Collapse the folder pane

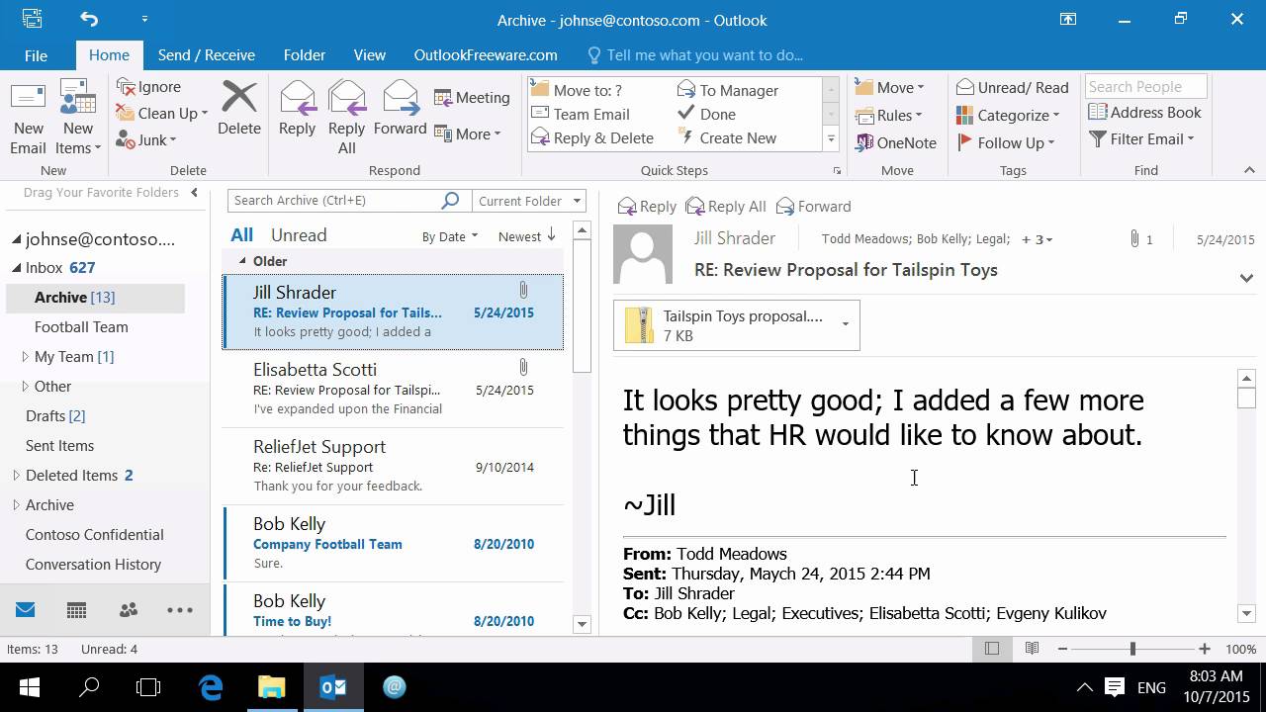tap(194, 193)
